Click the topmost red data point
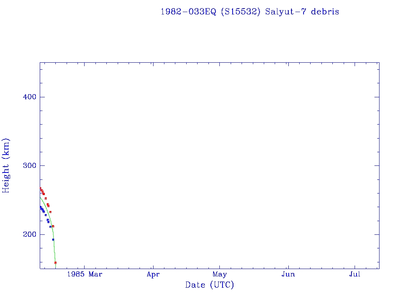The image size is (399, 299). point(40,188)
